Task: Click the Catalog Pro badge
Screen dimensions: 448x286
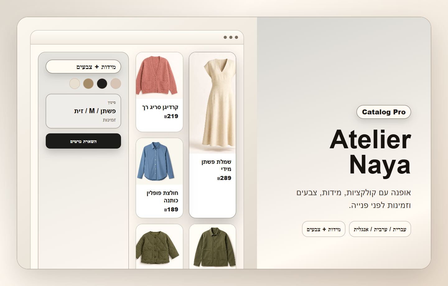Action: click(384, 112)
